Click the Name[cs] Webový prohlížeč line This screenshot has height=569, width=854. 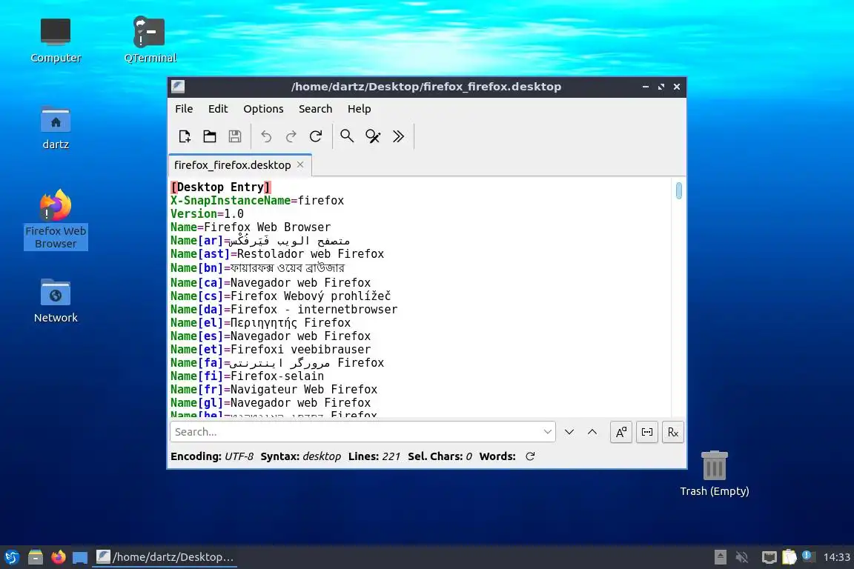click(280, 296)
